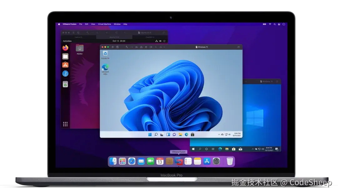Open the 8:44 PM clock on Windows 11 taskbar
Viewport: 338px width, 193px height.
(x=237, y=135)
